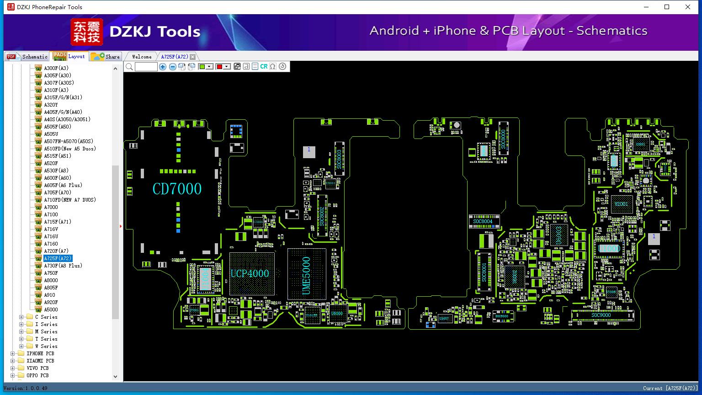Image resolution: width=702 pixels, height=395 pixels.
Task: Open the Welcome document tab
Action: click(142, 57)
